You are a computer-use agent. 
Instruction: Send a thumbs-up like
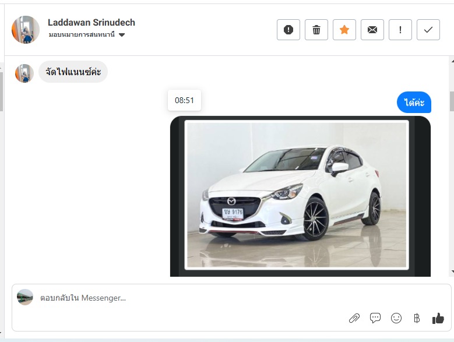pyautogui.click(x=438, y=318)
